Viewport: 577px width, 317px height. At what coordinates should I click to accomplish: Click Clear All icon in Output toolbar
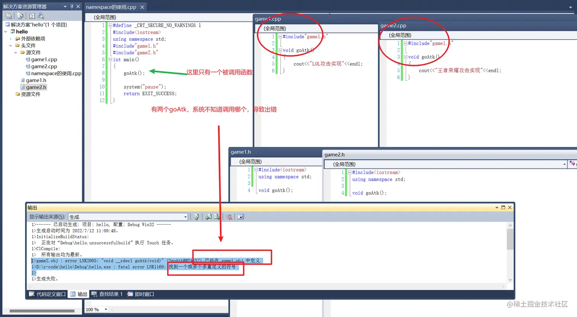(x=229, y=217)
